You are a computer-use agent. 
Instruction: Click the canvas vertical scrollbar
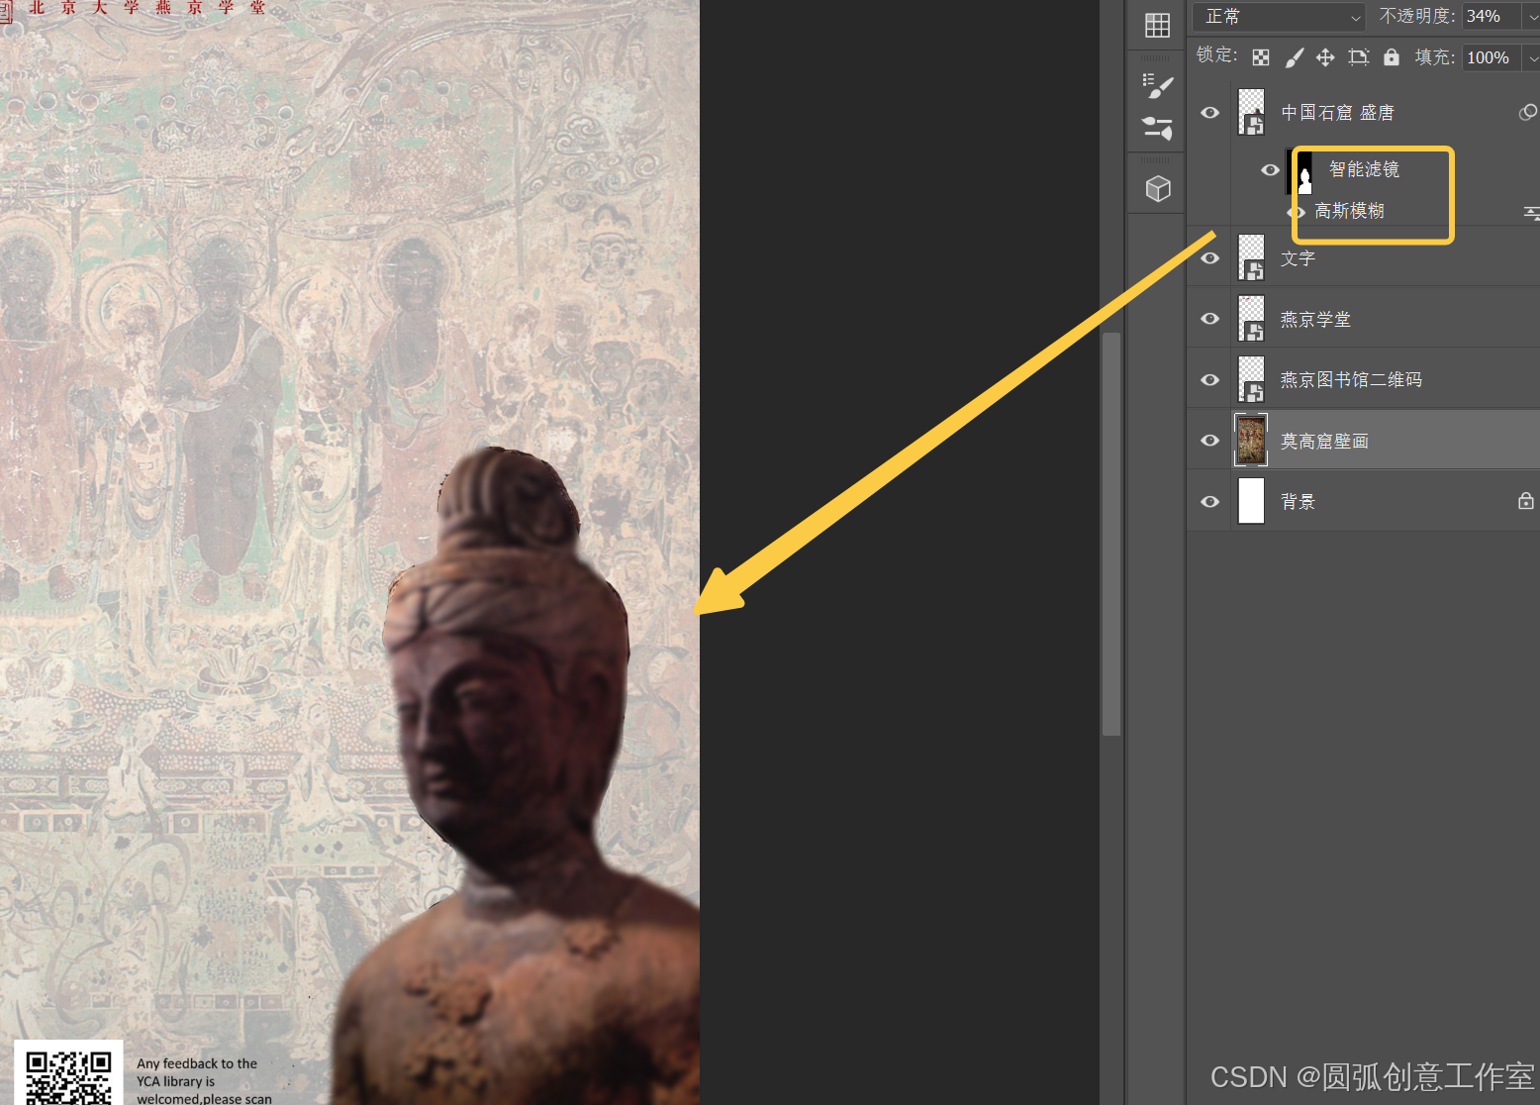(x=1111, y=535)
